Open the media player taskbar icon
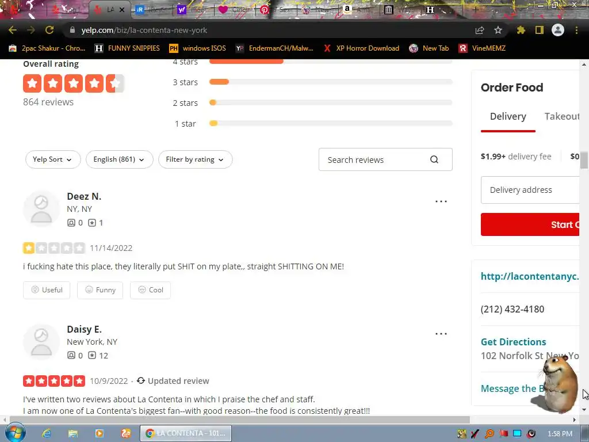Viewport: 589px width, 442px height. coord(99,433)
